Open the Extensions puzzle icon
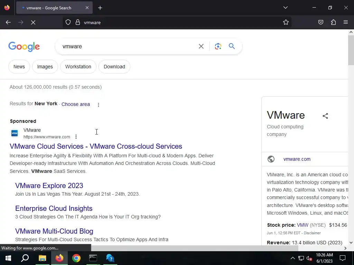Screen dimensions: 354x265 tap(333, 22)
